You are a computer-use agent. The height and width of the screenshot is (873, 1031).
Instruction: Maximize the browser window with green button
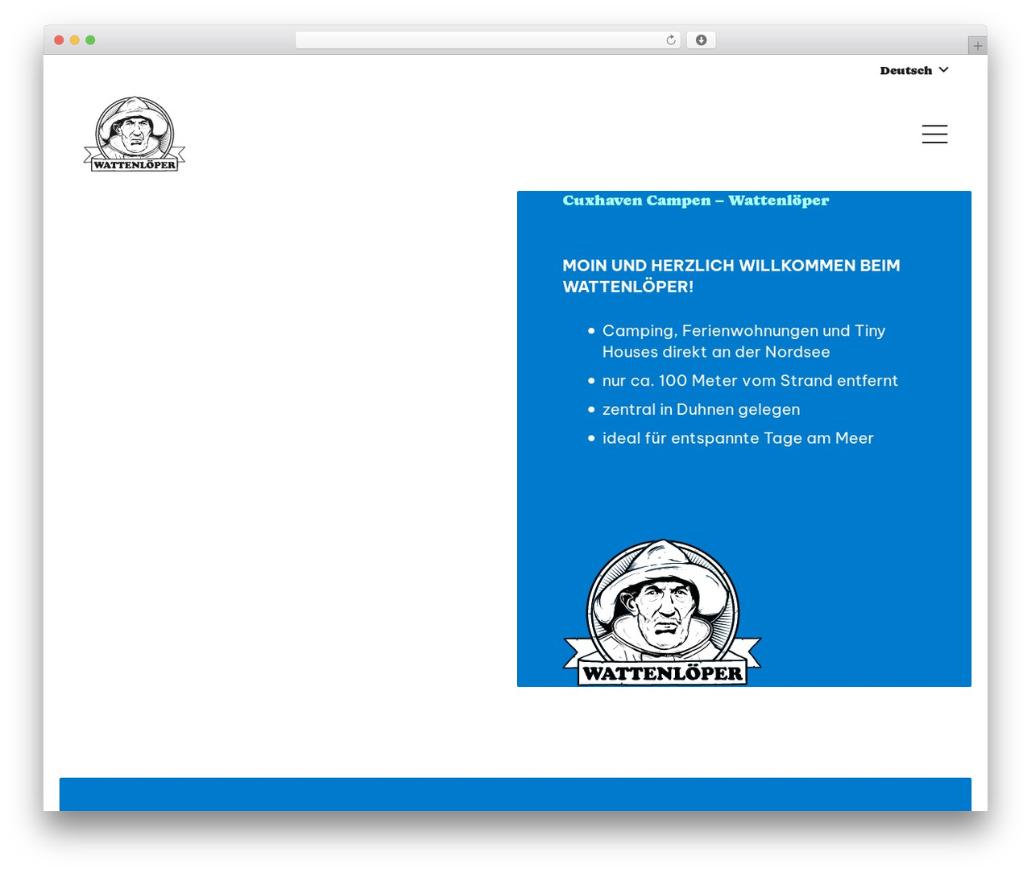coord(90,40)
